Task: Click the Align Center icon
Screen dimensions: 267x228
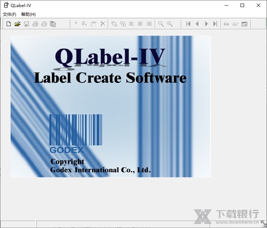Action: (140, 24)
